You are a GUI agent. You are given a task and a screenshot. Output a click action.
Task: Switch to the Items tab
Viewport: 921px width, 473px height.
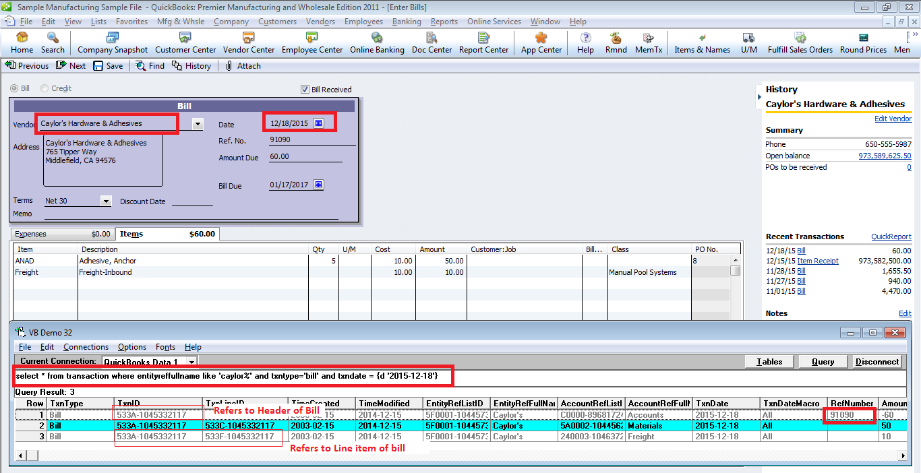coord(167,234)
